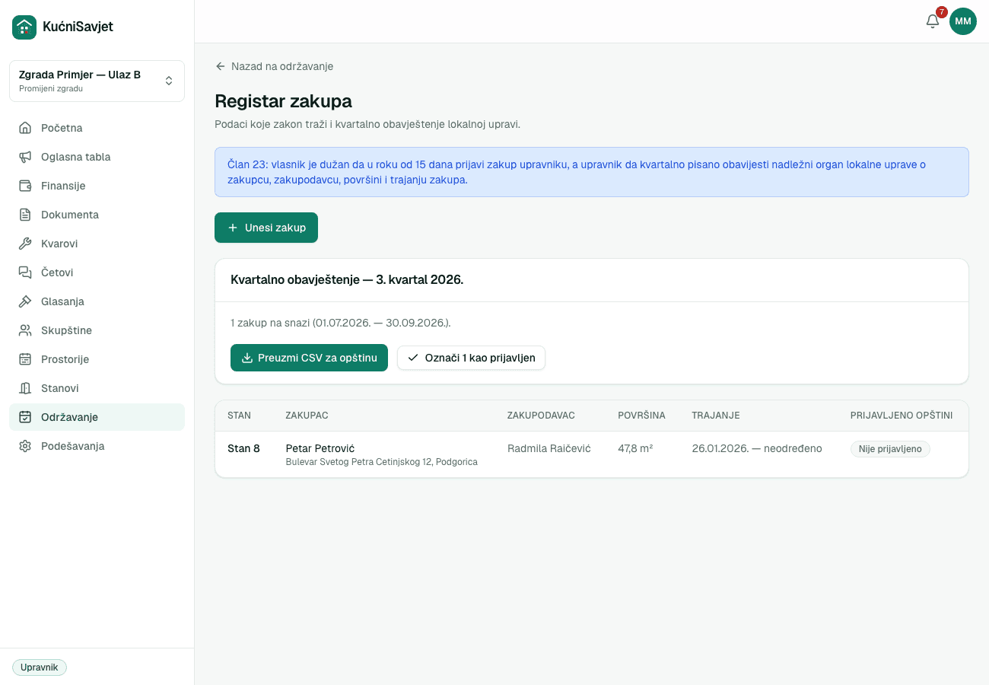The image size is (989, 685).
Task: Click the Član 23 legal notice banner
Action: coord(592,172)
